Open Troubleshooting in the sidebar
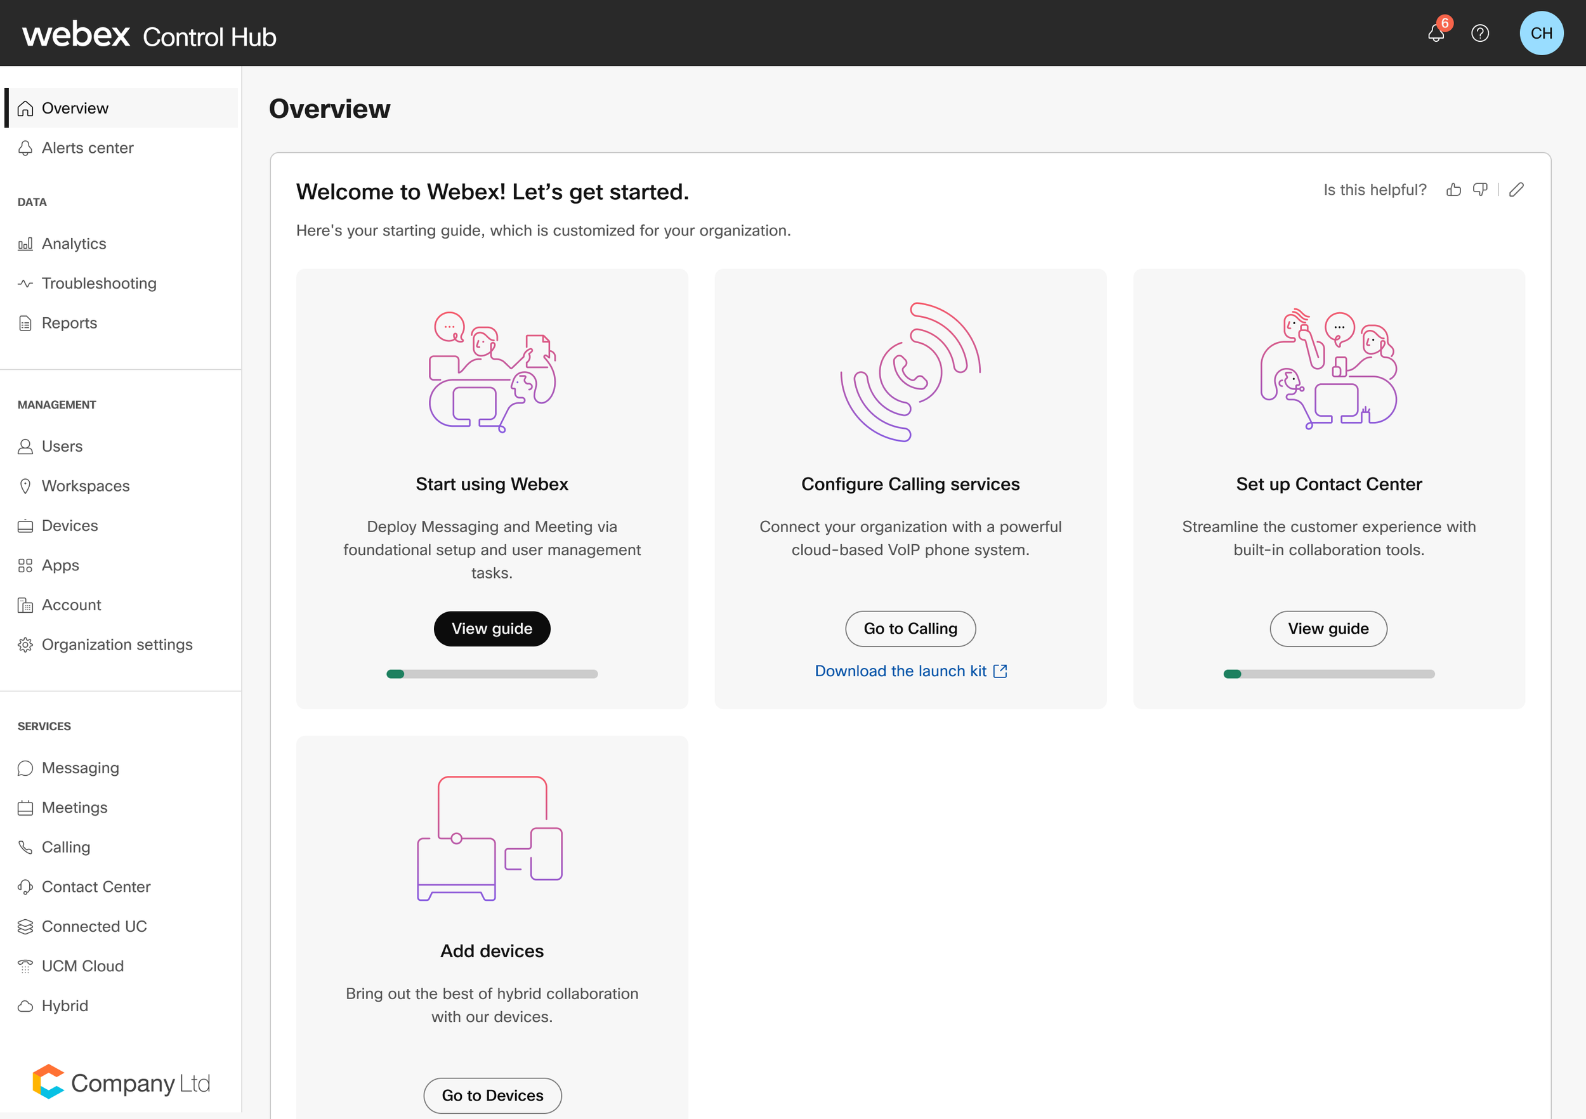The height and width of the screenshot is (1119, 1586). pos(99,283)
